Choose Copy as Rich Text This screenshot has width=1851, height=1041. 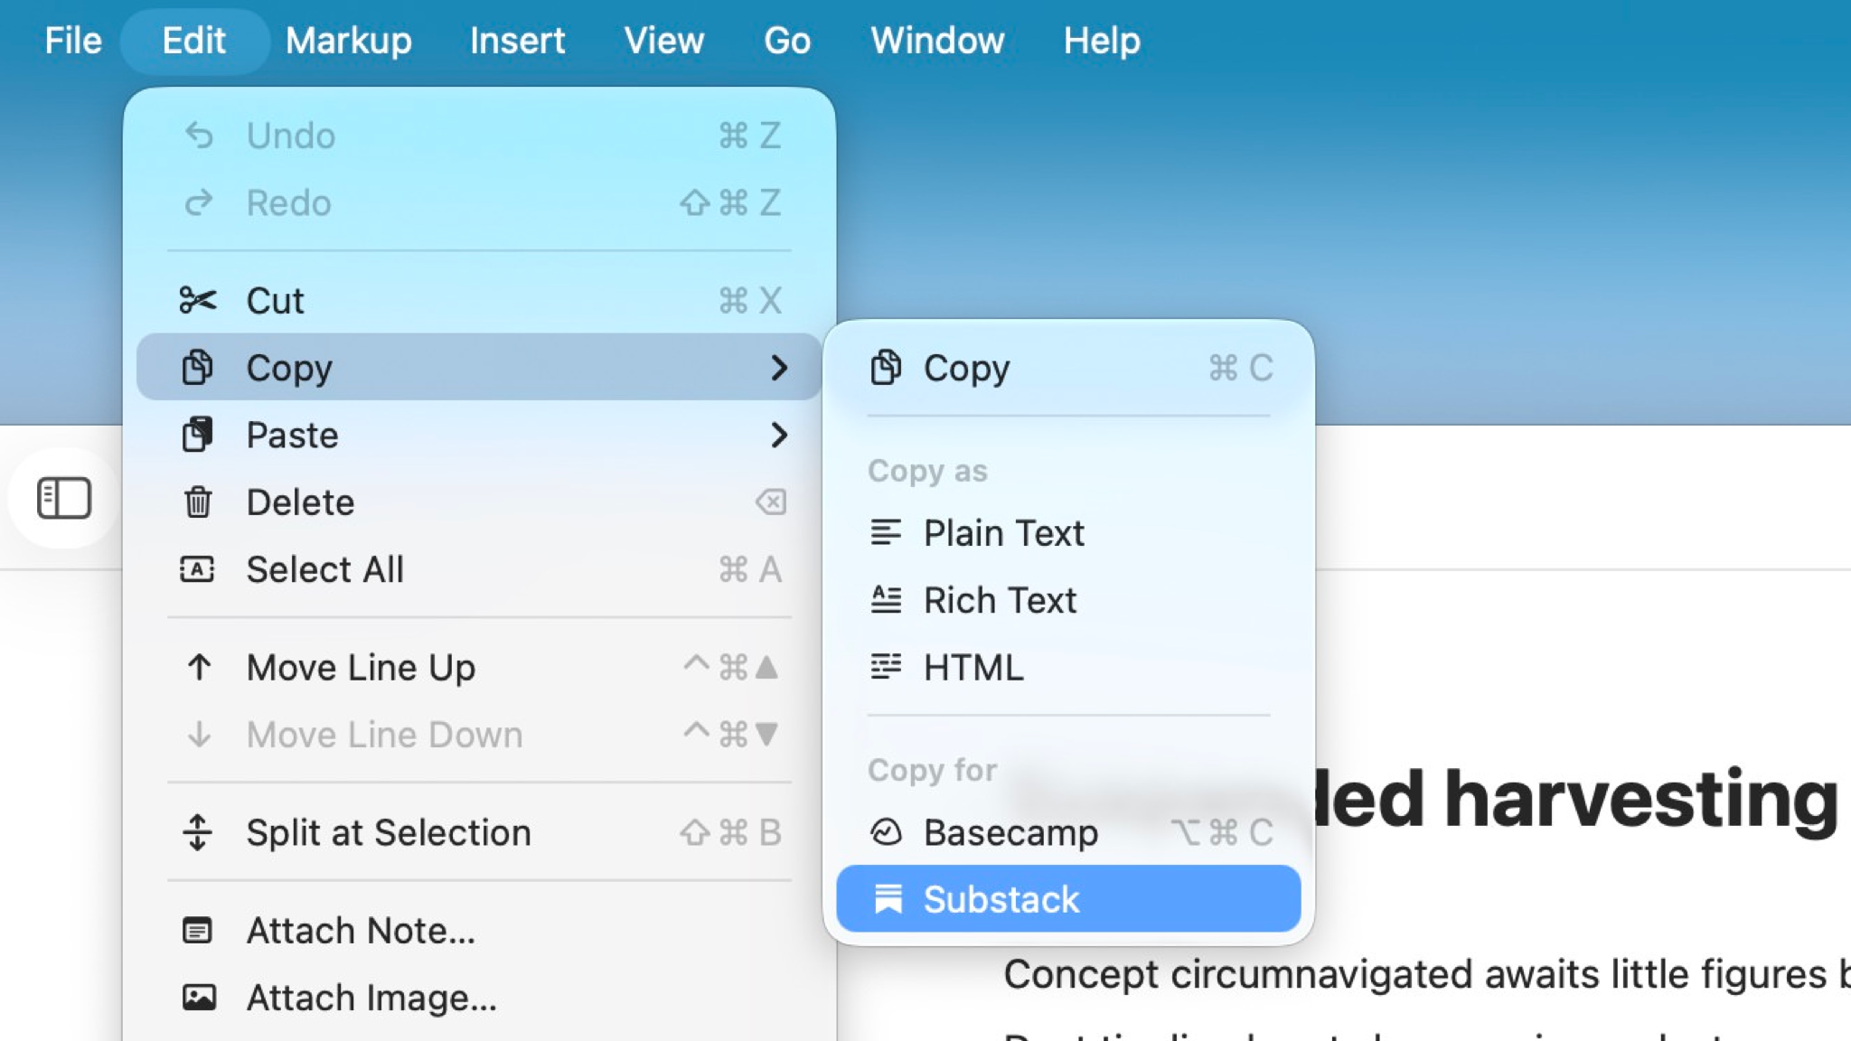(x=999, y=599)
